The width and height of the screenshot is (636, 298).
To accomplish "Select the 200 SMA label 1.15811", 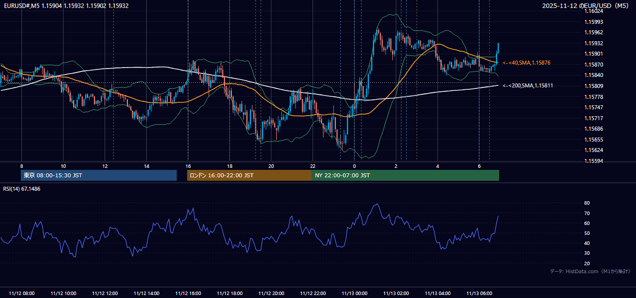I will coord(528,85).
